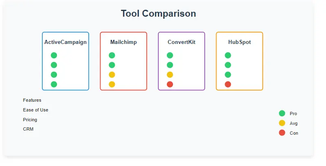Click HubSpot's third green Pricing dot
Image resolution: width=326 pixels, height=166 pixels.
pos(228,74)
